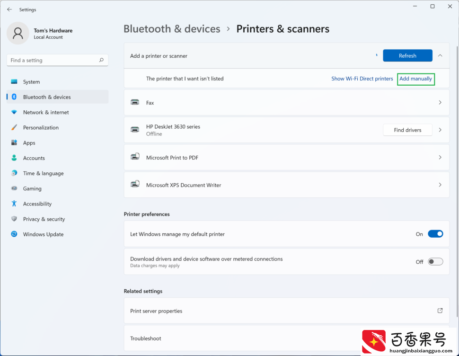Click the Microsoft Print to PDF label
Viewport: 459px width, 356px height.
point(172,158)
